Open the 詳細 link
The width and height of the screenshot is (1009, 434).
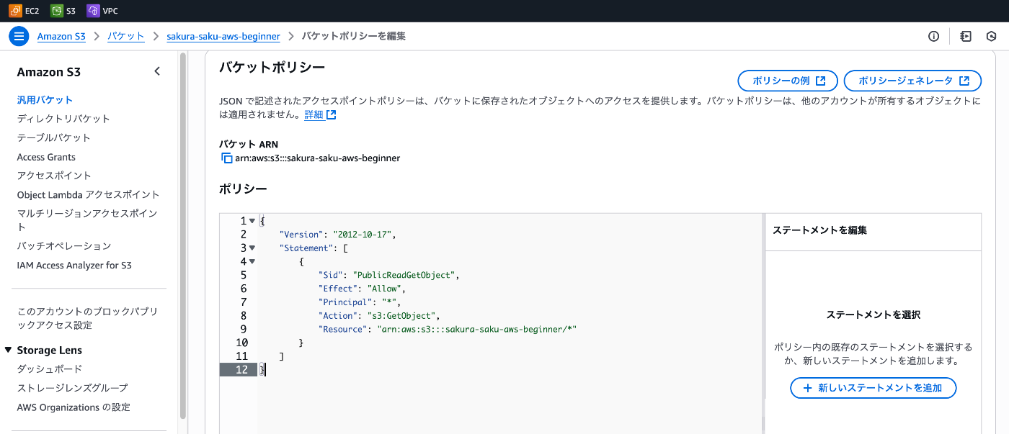320,114
